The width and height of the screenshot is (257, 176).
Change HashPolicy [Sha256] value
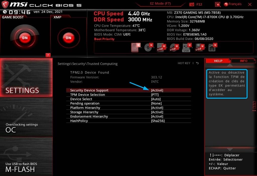(158, 121)
